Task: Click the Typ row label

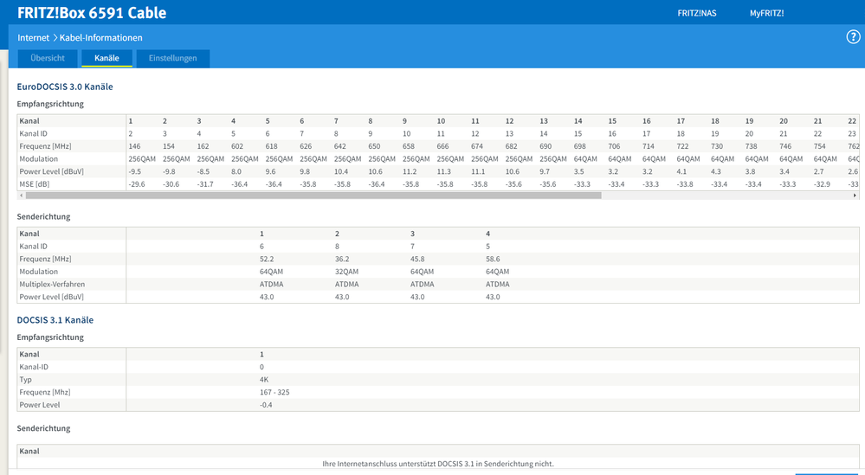Action: pos(25,380)
